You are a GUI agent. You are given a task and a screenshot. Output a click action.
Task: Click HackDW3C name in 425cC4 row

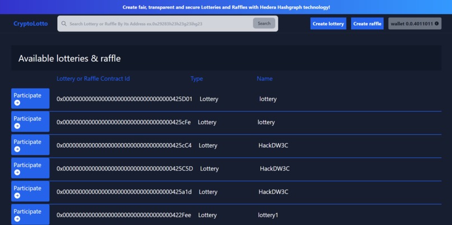[273, 145]
